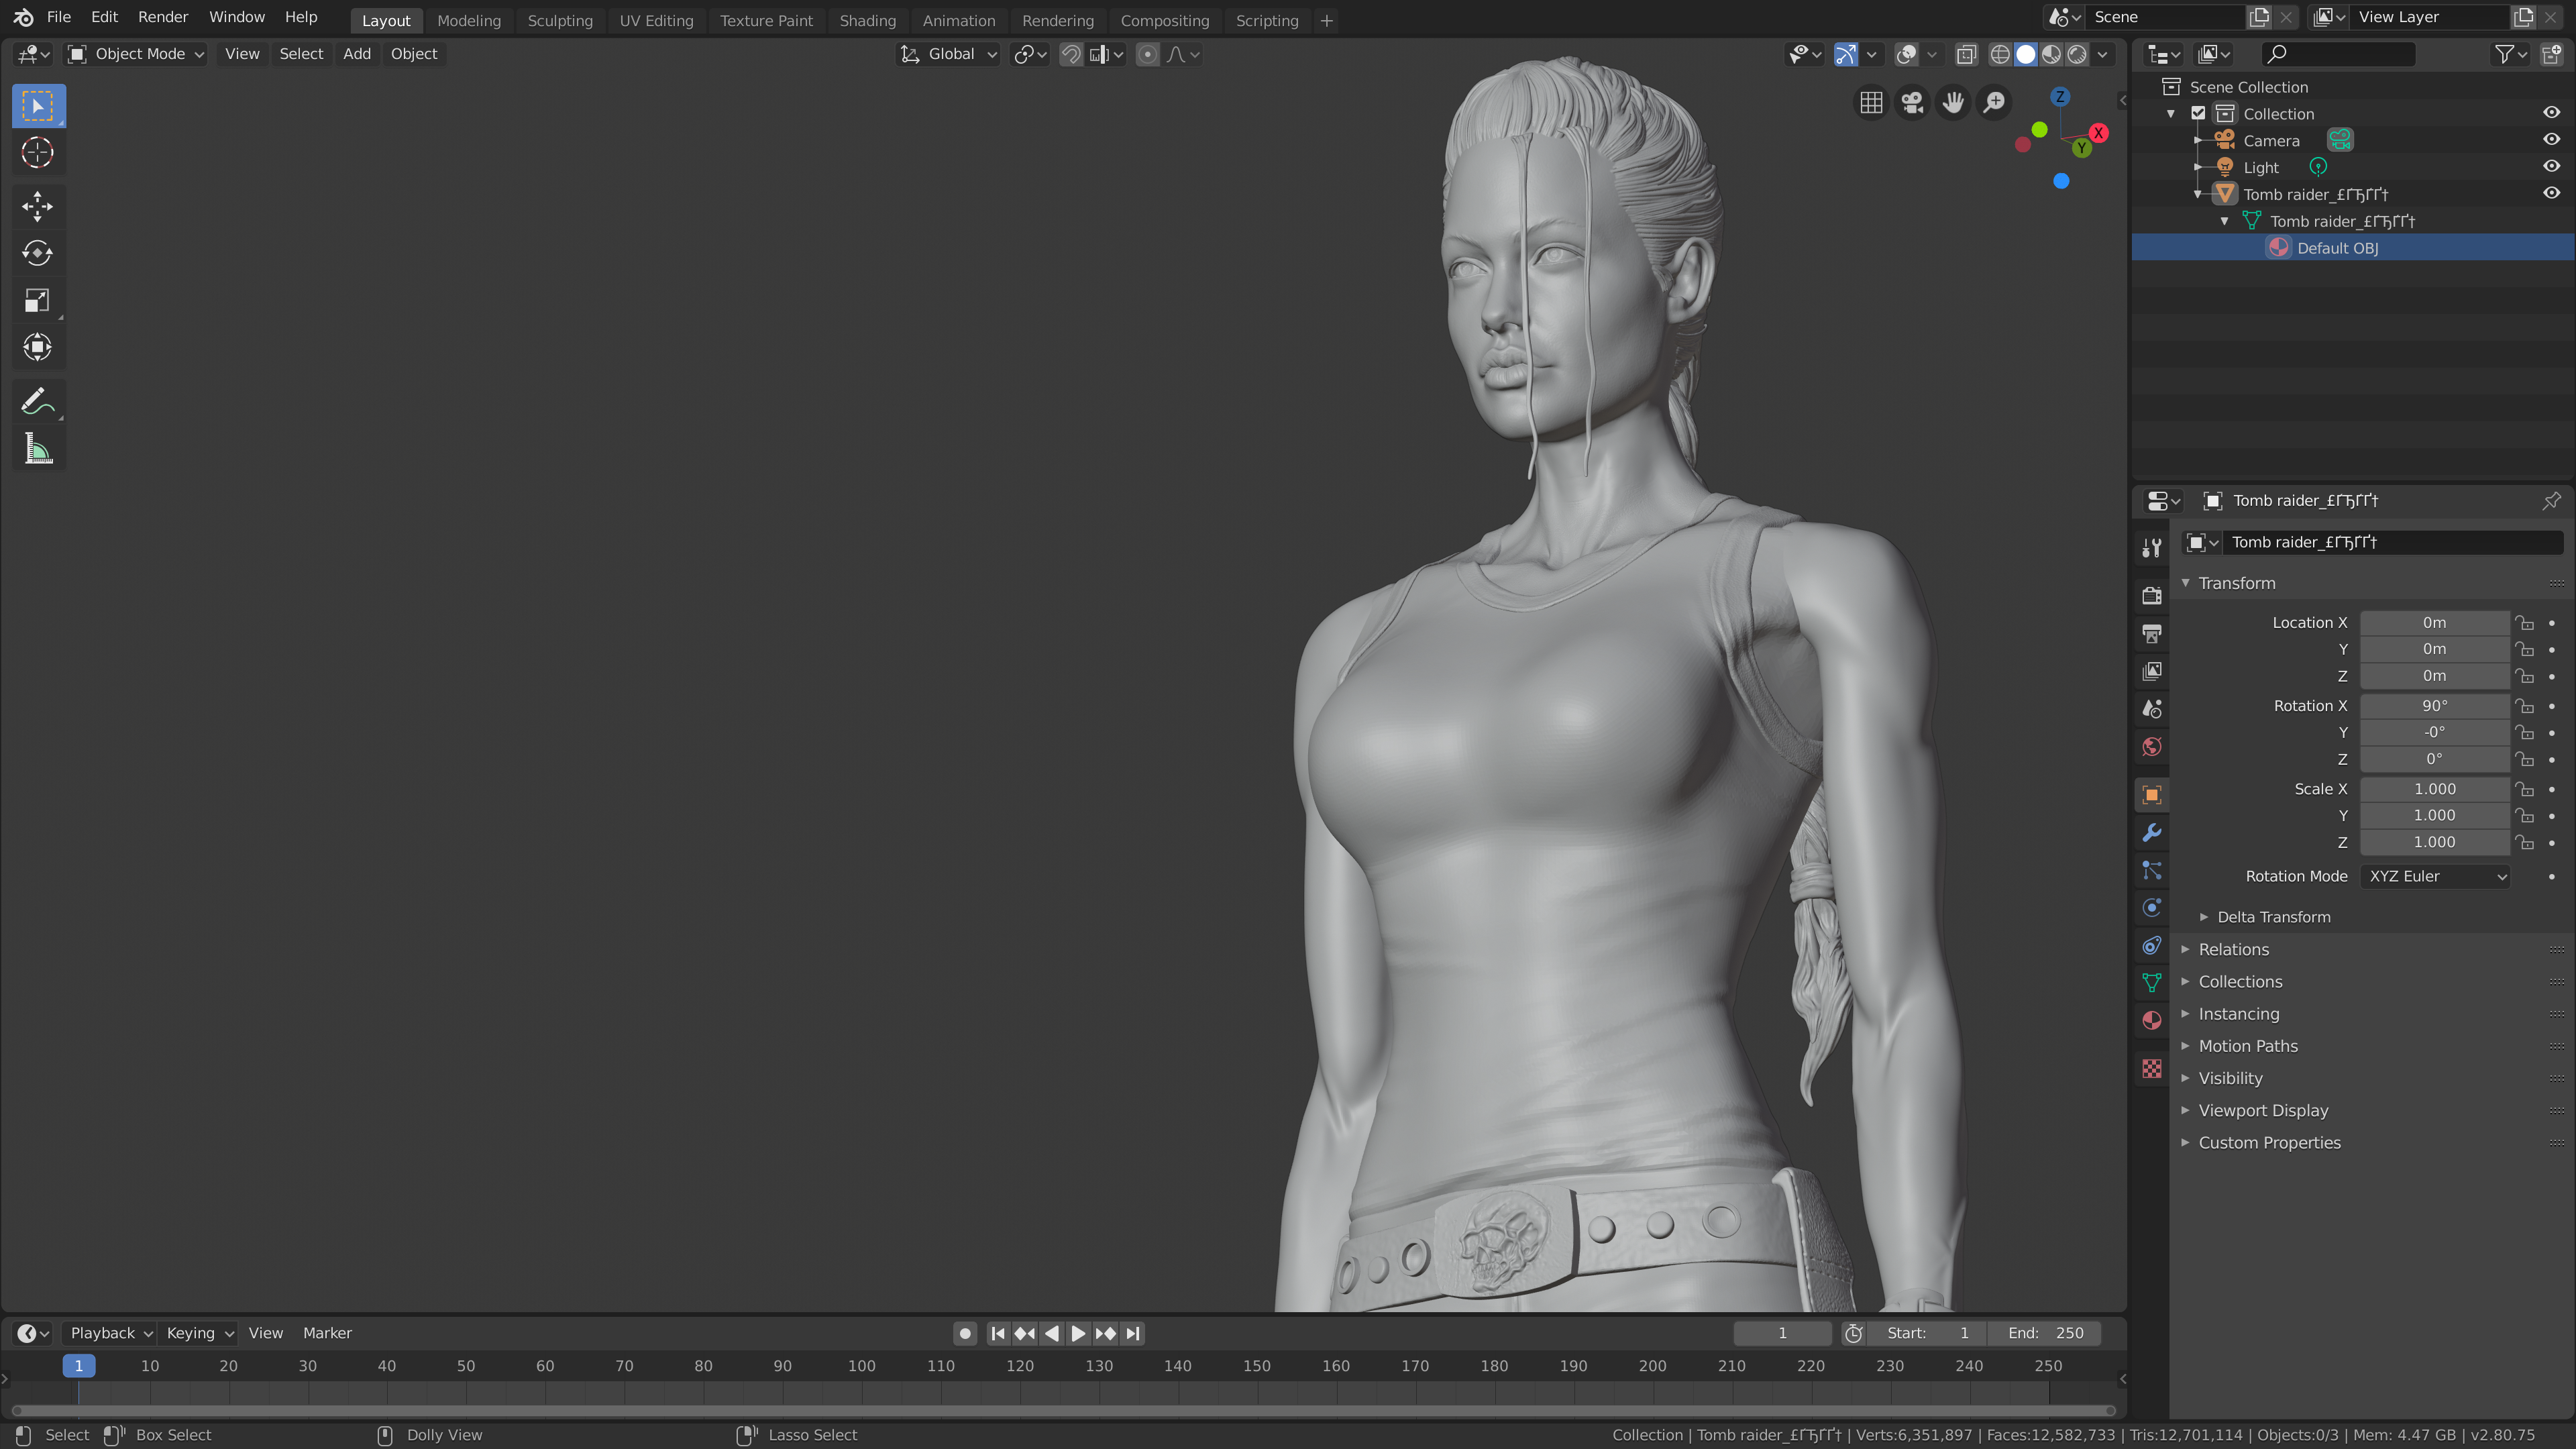
Task: Select the Measure tool
Action: pyautogui.click(x=37, y=449)
